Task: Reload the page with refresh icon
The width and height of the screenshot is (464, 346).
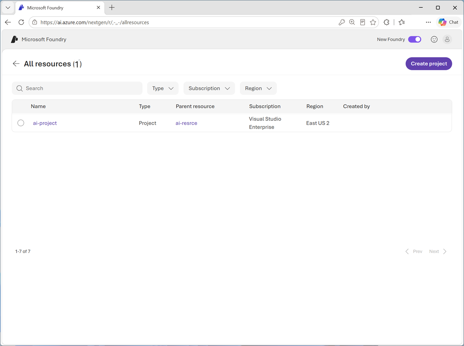Action: point(21,22)
